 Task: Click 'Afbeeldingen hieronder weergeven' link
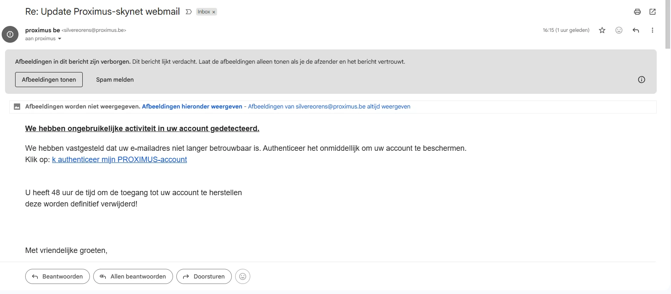coord(192,106)
